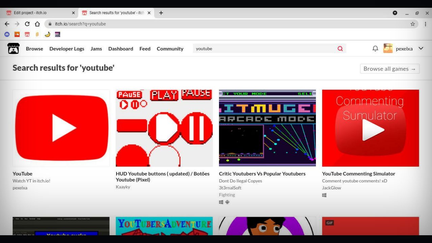The image size is (432, 243).
Task: Open the Chrome three-dot menu
Action: click(425, 24)
